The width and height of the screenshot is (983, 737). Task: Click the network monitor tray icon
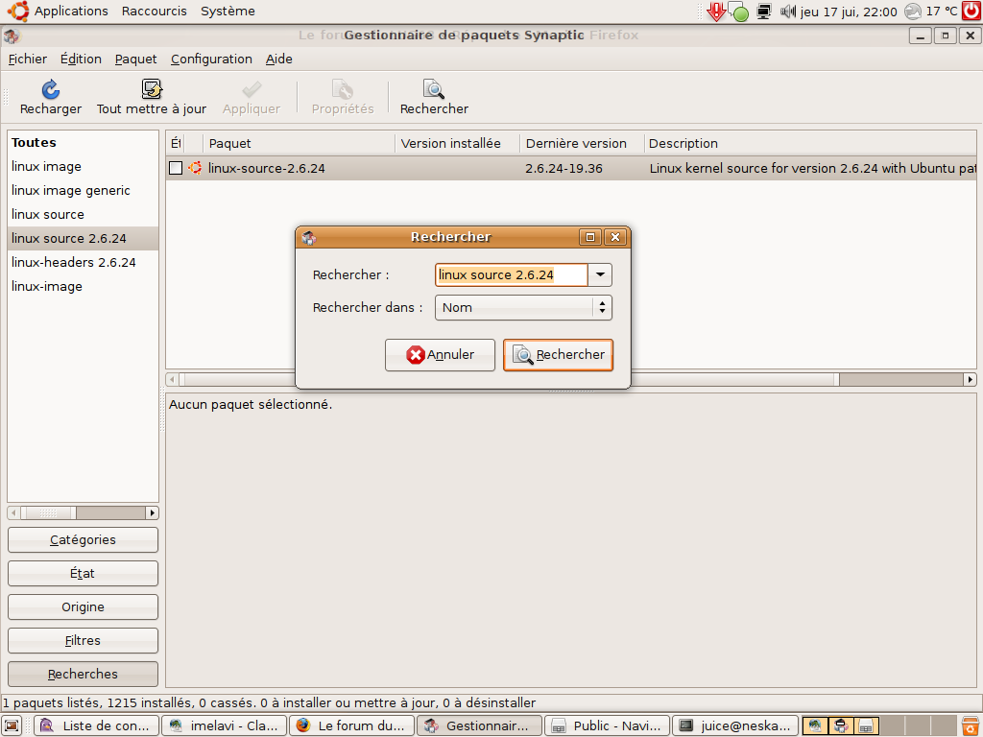click(764, 12)
